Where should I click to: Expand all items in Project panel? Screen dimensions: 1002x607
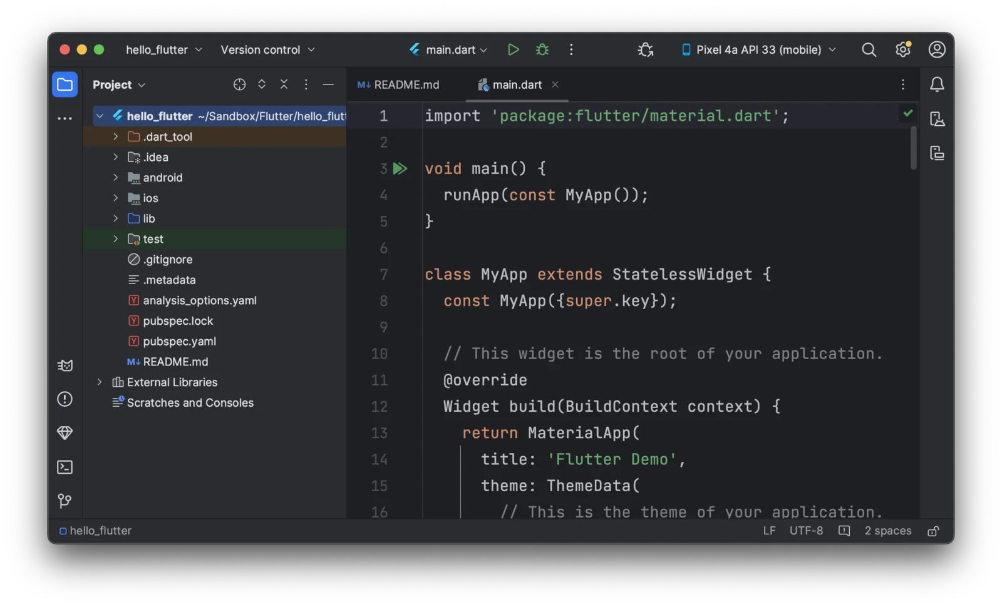[x=262, y=84]
